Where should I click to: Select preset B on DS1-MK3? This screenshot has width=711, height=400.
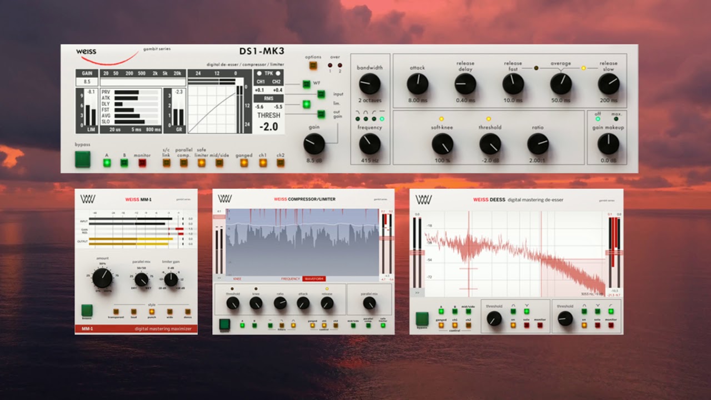tap(124, 163)
